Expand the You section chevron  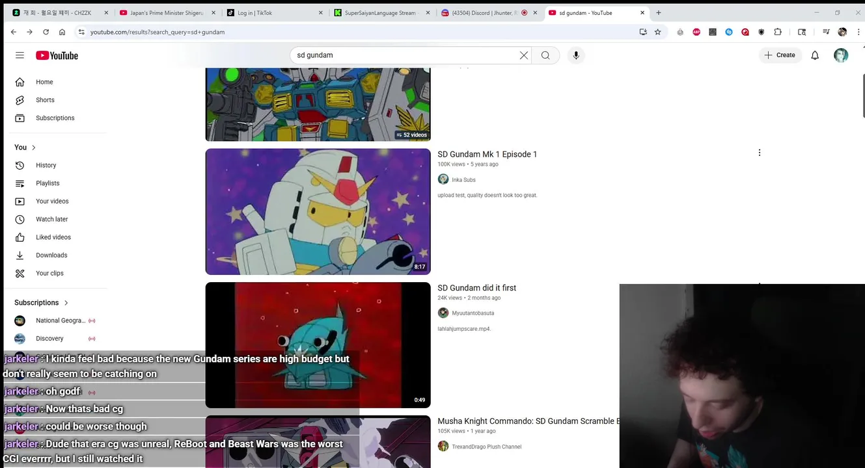pyautogui.click(x=34, y=148)
